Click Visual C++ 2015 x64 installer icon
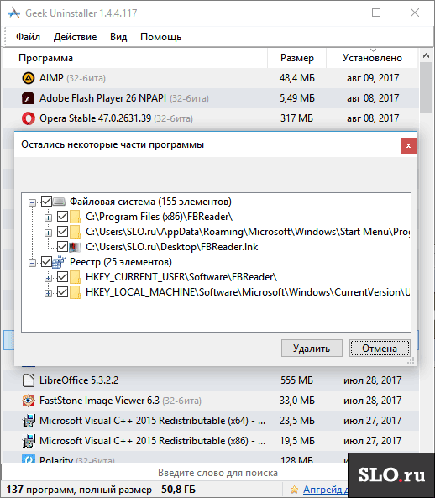The width and height of the screenshot is (435, 498). [x=29, y=421]
